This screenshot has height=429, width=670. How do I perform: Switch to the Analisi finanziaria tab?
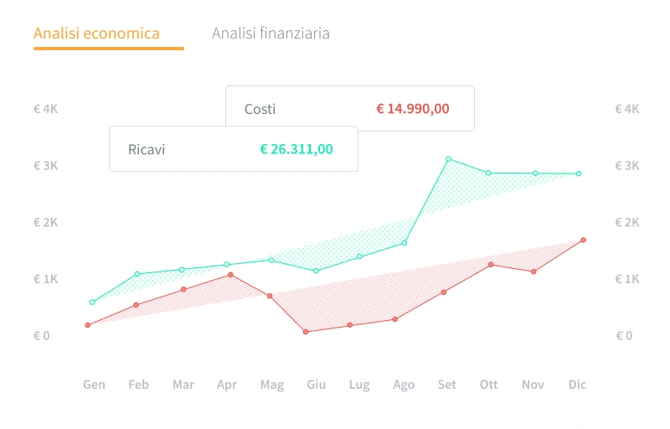271,34
